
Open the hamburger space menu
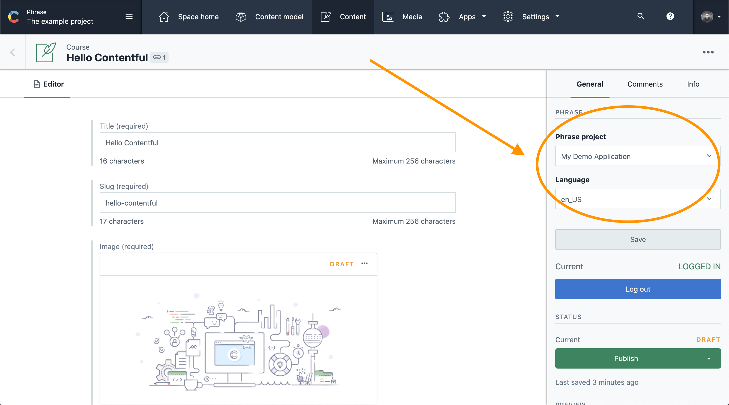click(129, 17)
